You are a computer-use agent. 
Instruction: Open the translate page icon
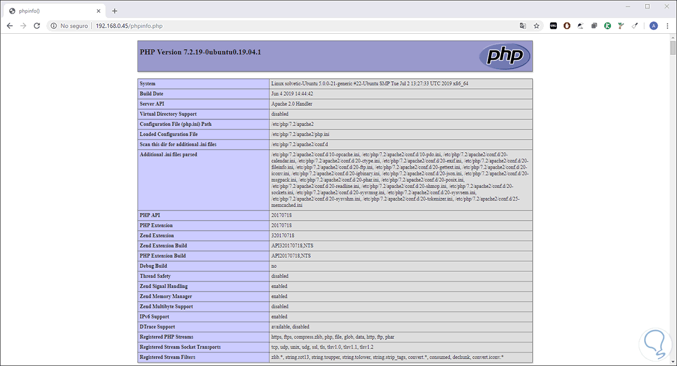click(x=523, y=26)
